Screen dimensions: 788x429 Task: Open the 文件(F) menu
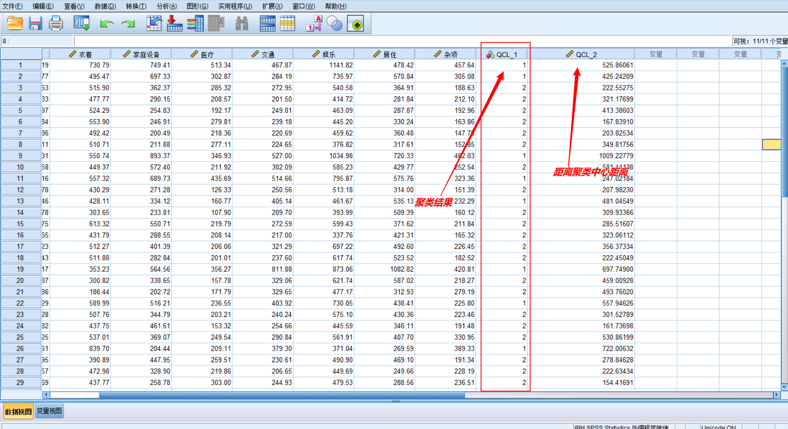[x=12, y=6]
